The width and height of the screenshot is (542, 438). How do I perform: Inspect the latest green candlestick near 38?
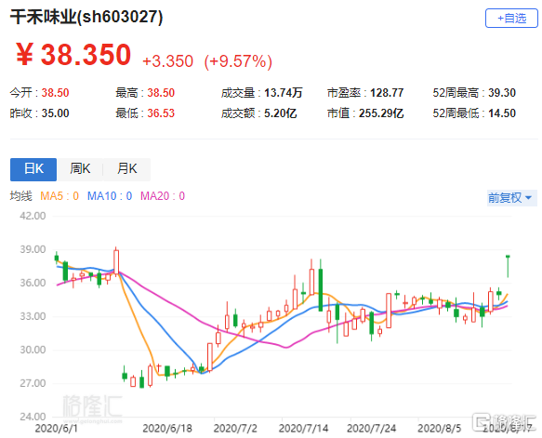508,266
